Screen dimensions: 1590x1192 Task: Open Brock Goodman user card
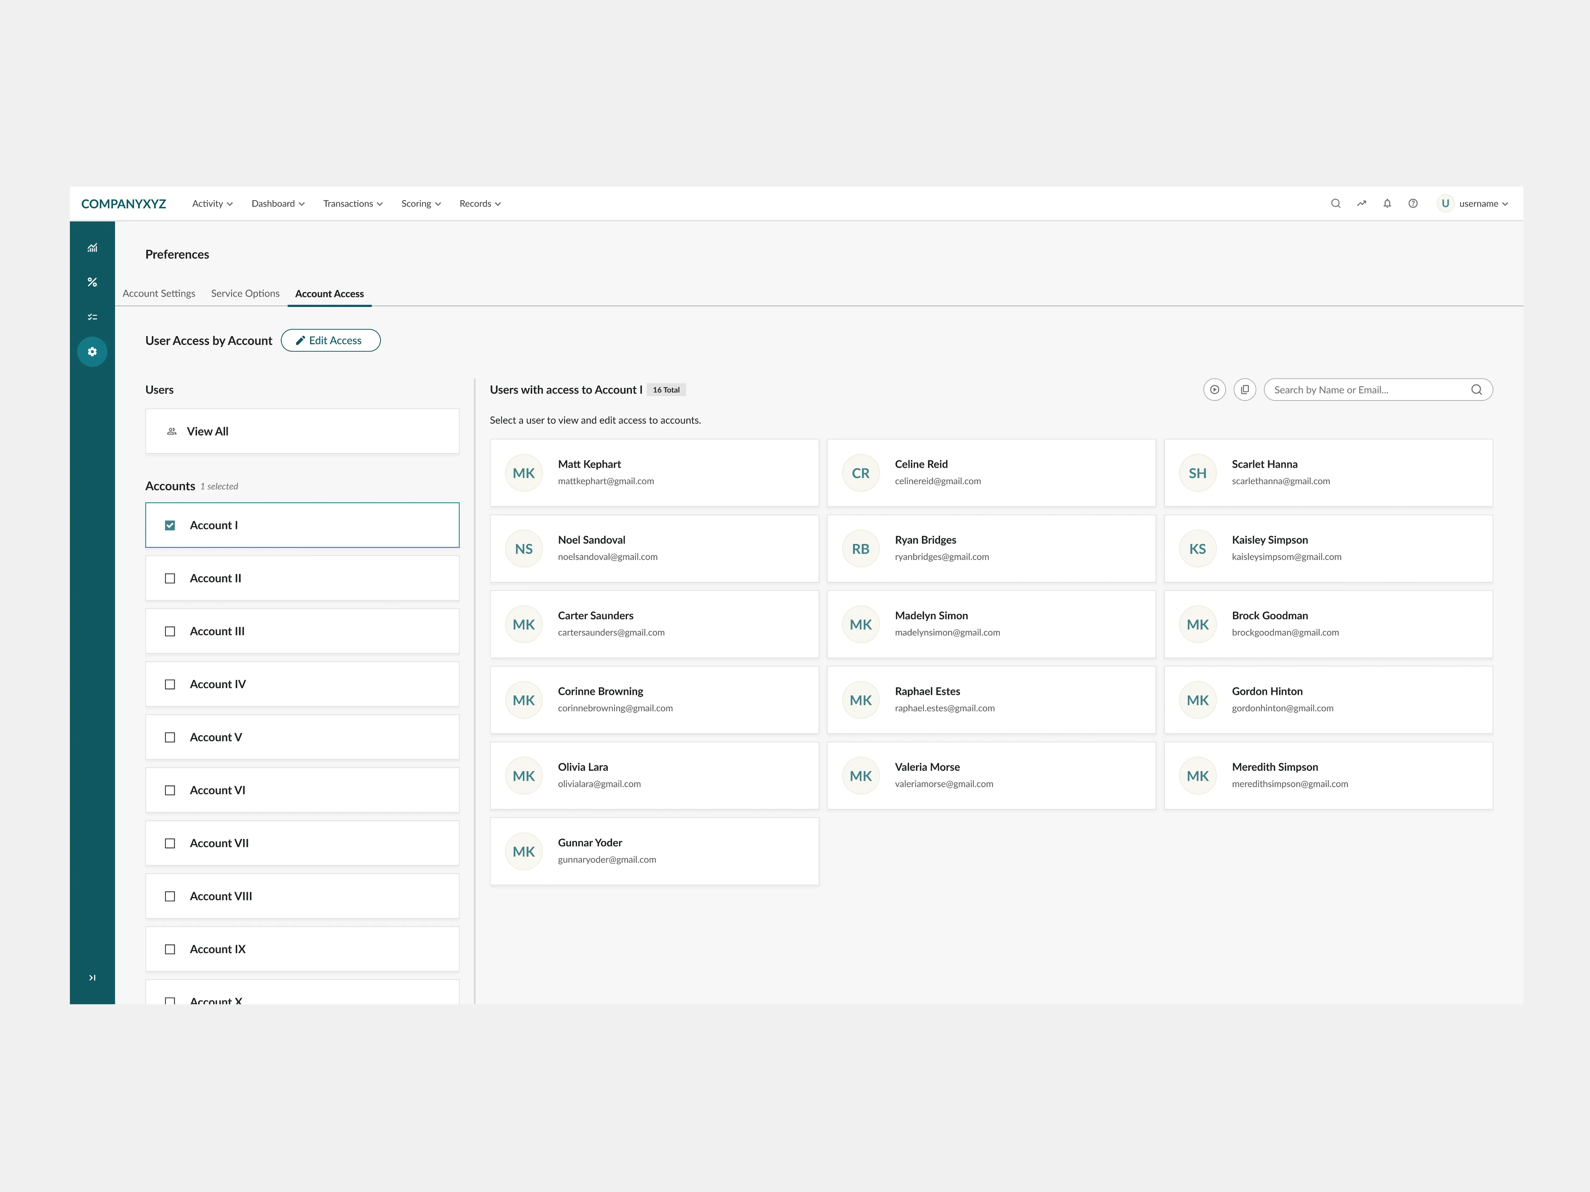tap(1328, 624)
